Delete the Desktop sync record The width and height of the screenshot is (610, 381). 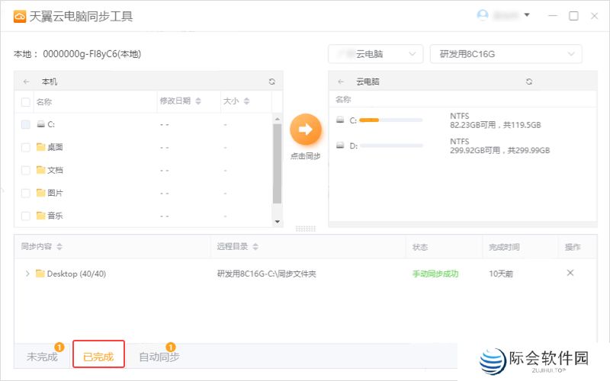pos(570,273)
